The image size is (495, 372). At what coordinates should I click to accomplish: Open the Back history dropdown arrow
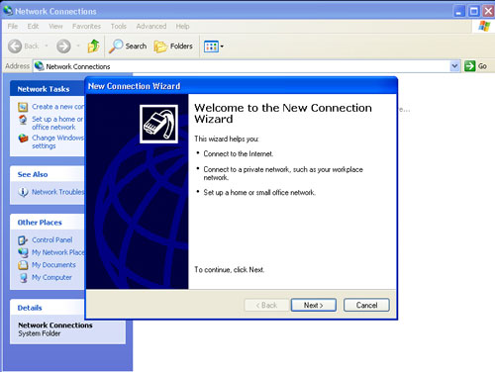click(x=47, y=46)
